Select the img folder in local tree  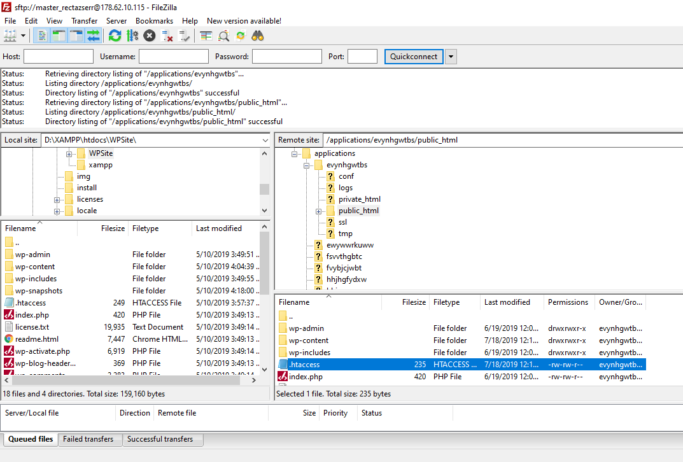[83, 176]
